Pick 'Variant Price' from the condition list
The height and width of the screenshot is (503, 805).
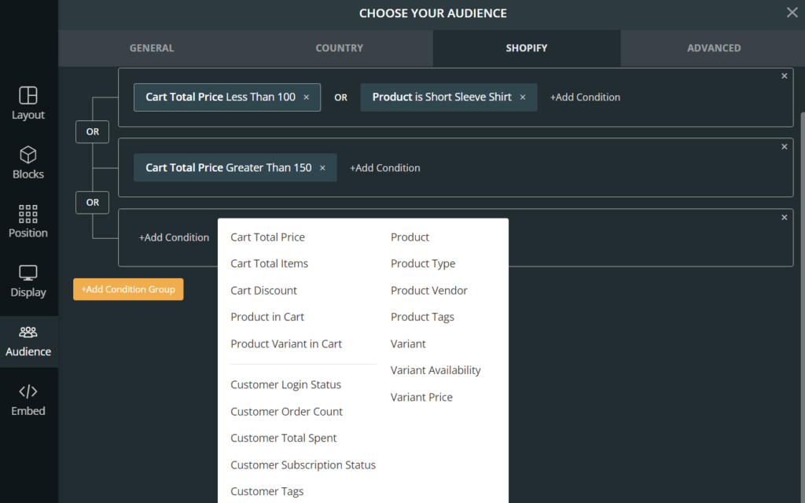[x=421, y=397]
